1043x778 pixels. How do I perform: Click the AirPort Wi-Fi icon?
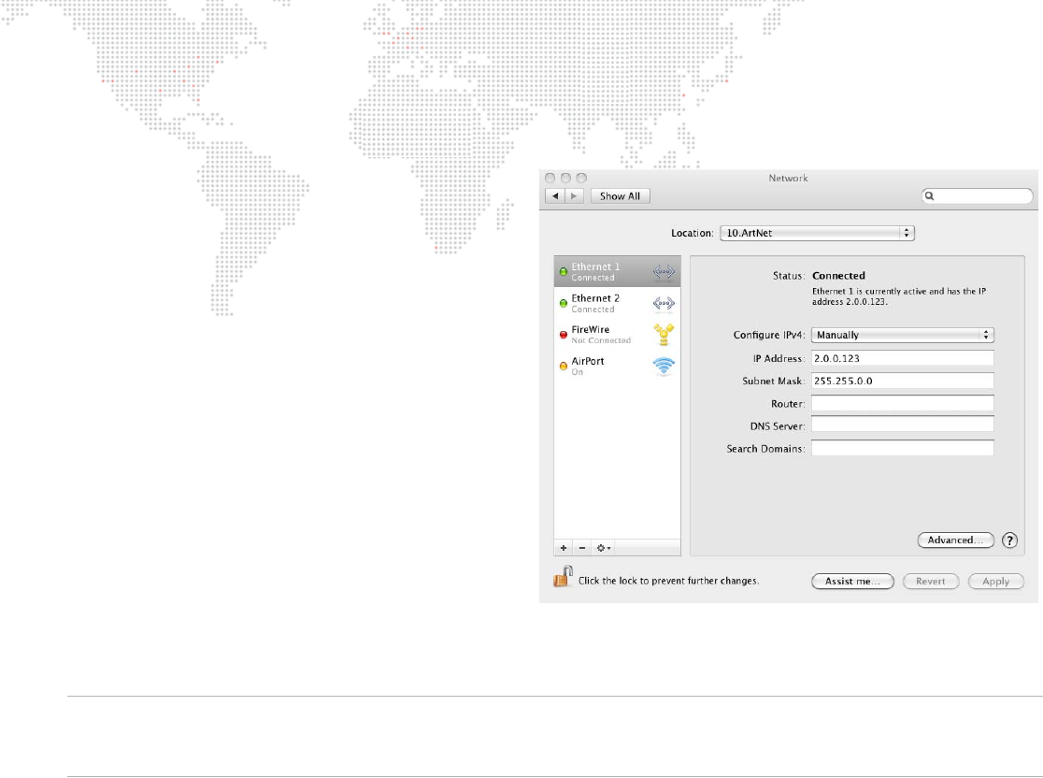663,366
